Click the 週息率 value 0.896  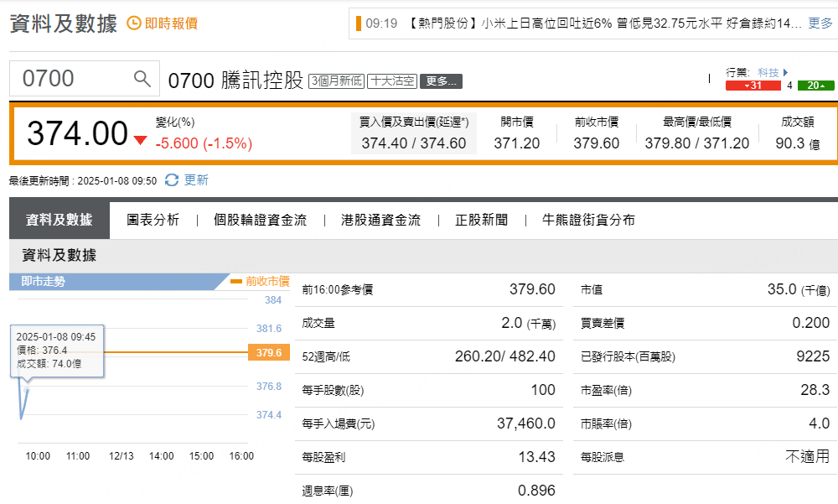[x=536, y=490]
